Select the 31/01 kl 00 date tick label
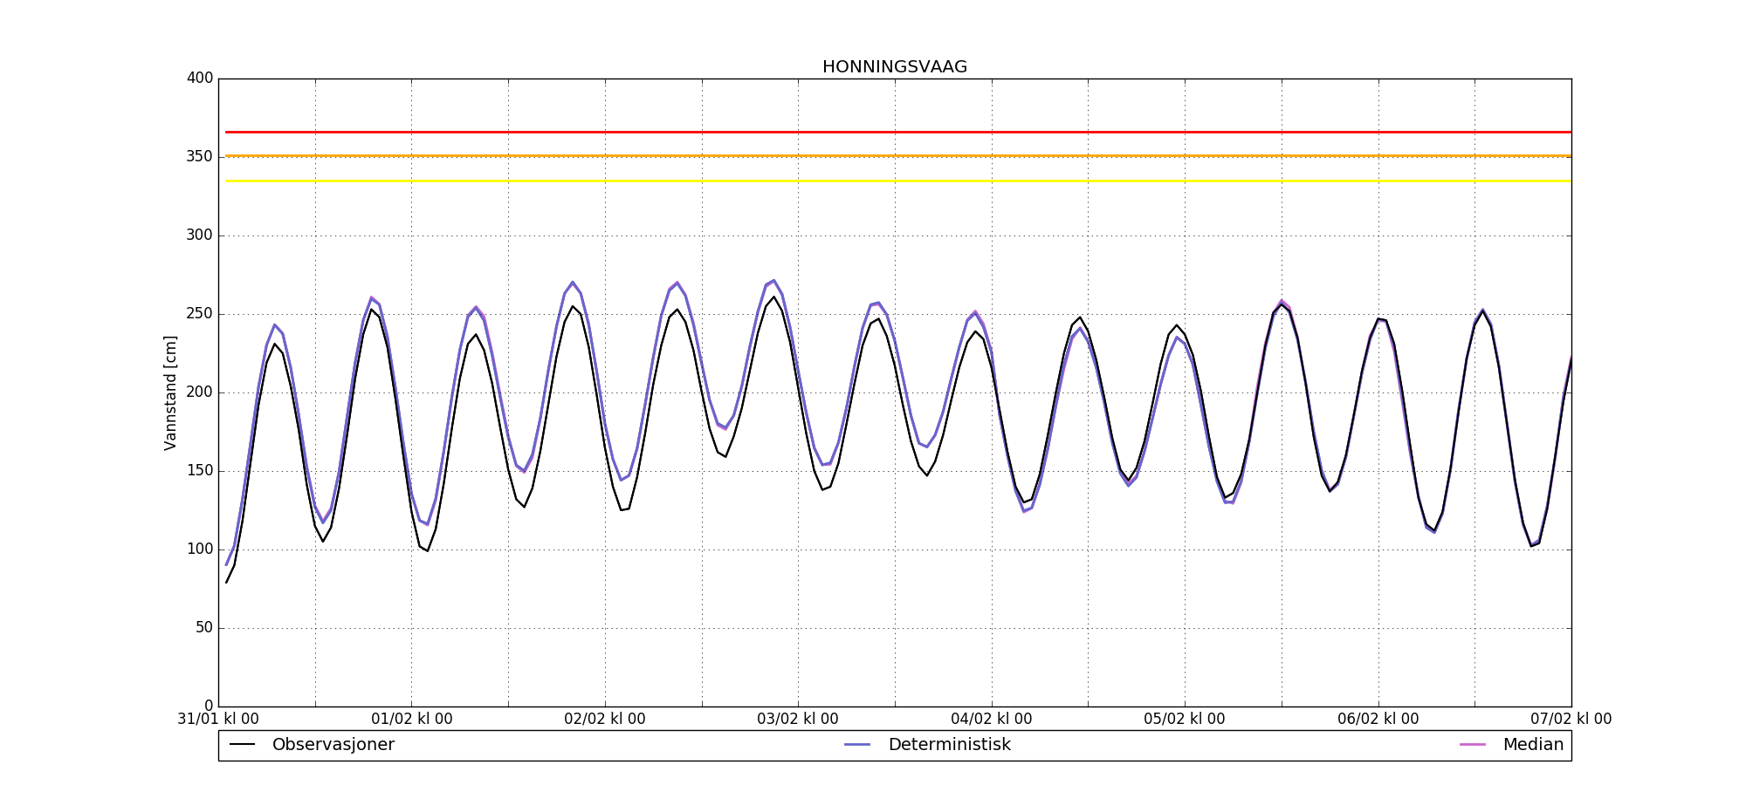1746x785 pixels. point(218,720)
